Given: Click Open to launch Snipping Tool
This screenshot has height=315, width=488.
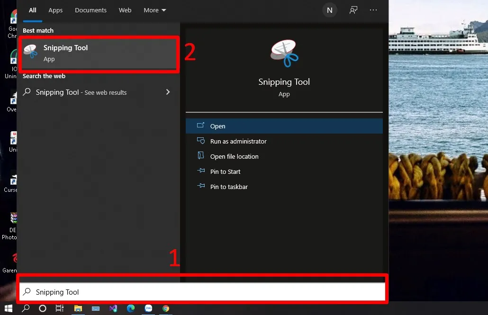Looking at the screenshot, I should 217,126.
